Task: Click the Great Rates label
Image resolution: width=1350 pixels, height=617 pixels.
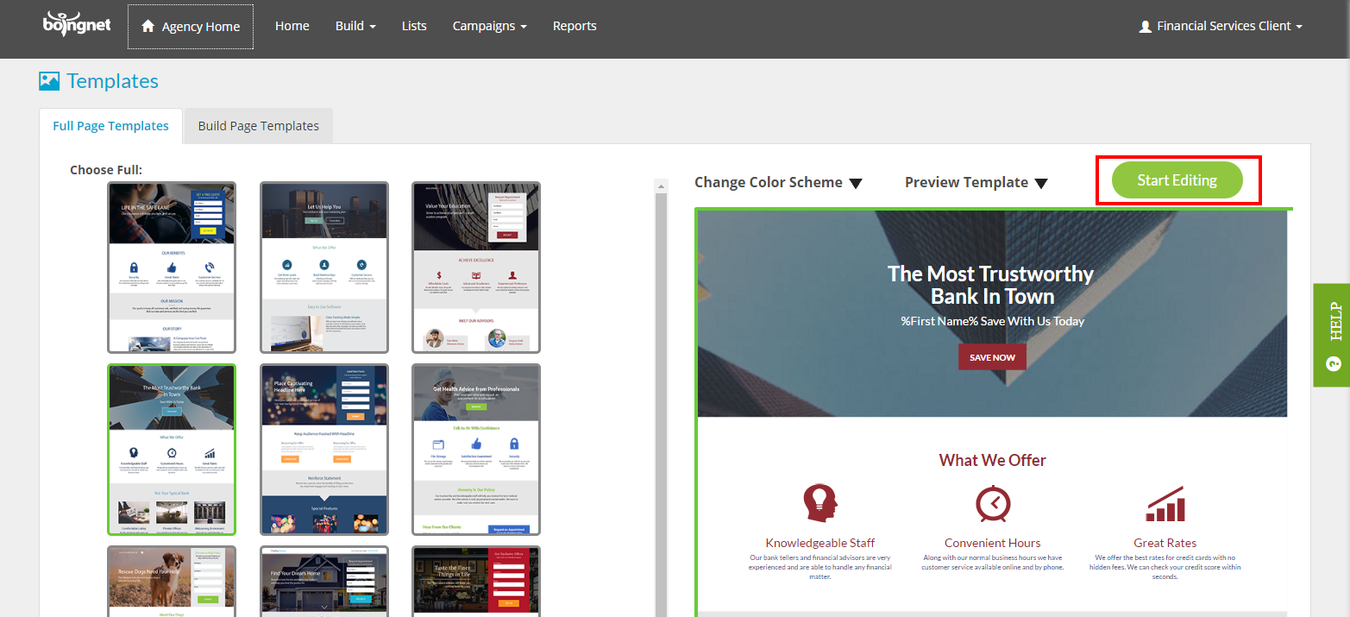Action: coord(1165,543)
